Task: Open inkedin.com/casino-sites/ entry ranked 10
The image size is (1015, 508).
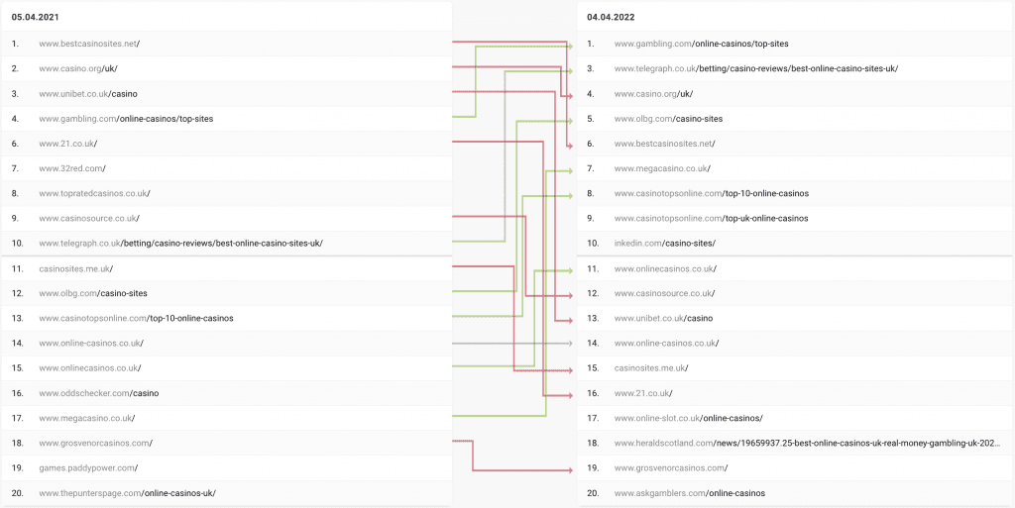Action: (x=665, y=244)
